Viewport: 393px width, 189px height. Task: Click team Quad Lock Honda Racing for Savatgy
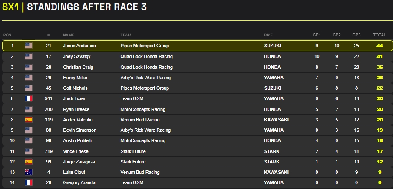(x=146, y=56)
